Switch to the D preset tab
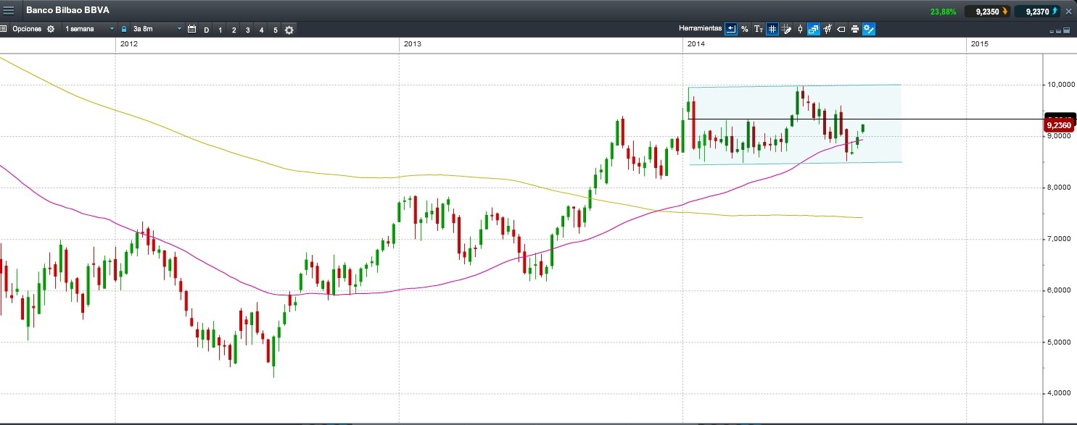The image size is (1077, 425). click(x=207, y=30)
